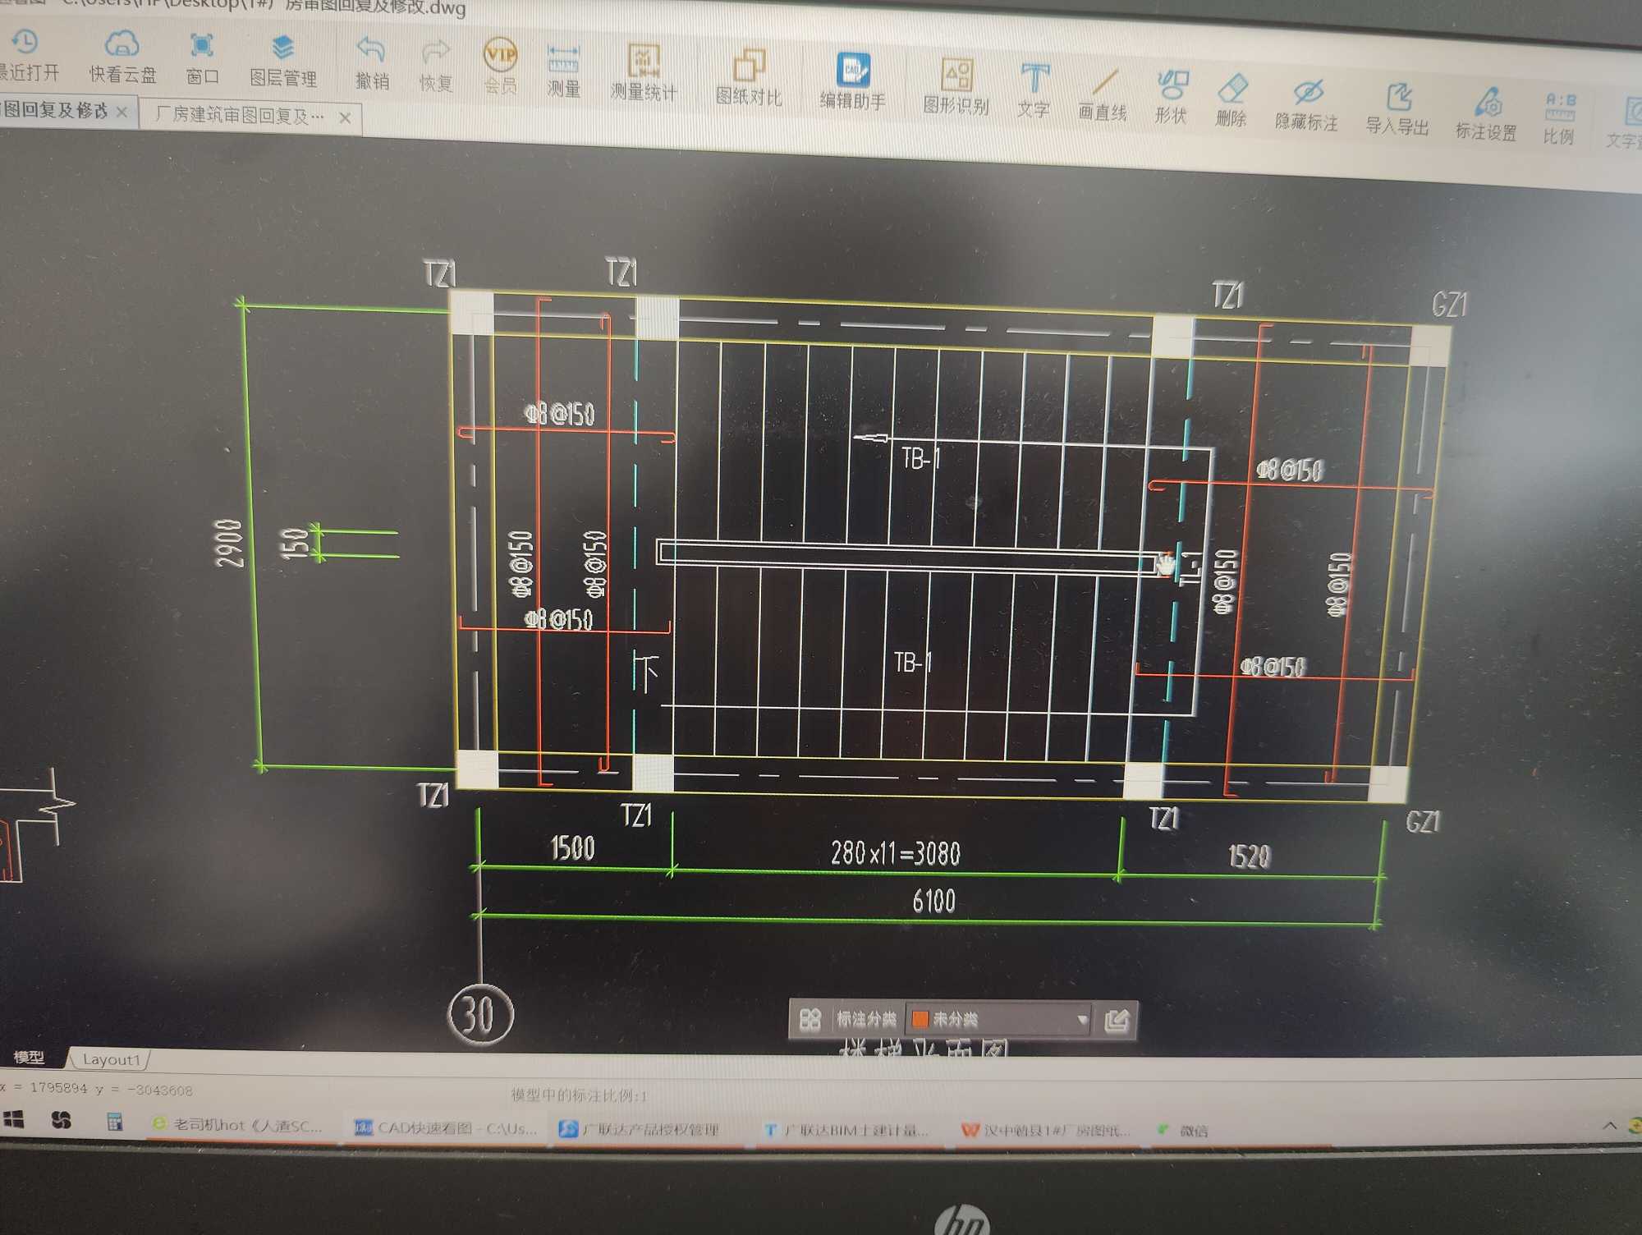The width and height of the screenshot is (1642, 1235).
Task: Open the Windows Start menu
Action: coord(13,1119)
